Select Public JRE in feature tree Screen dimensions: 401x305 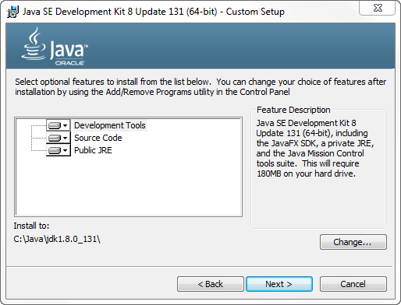[93, 150]
